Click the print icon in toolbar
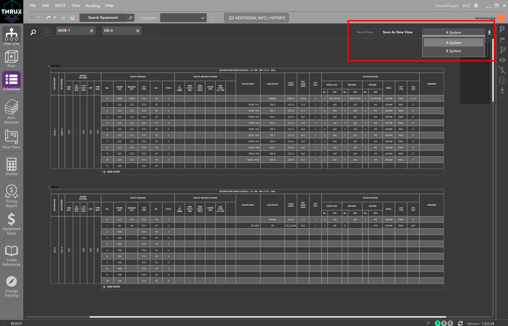The height and width of the screenshot is (326, 508). click(72, 18)
